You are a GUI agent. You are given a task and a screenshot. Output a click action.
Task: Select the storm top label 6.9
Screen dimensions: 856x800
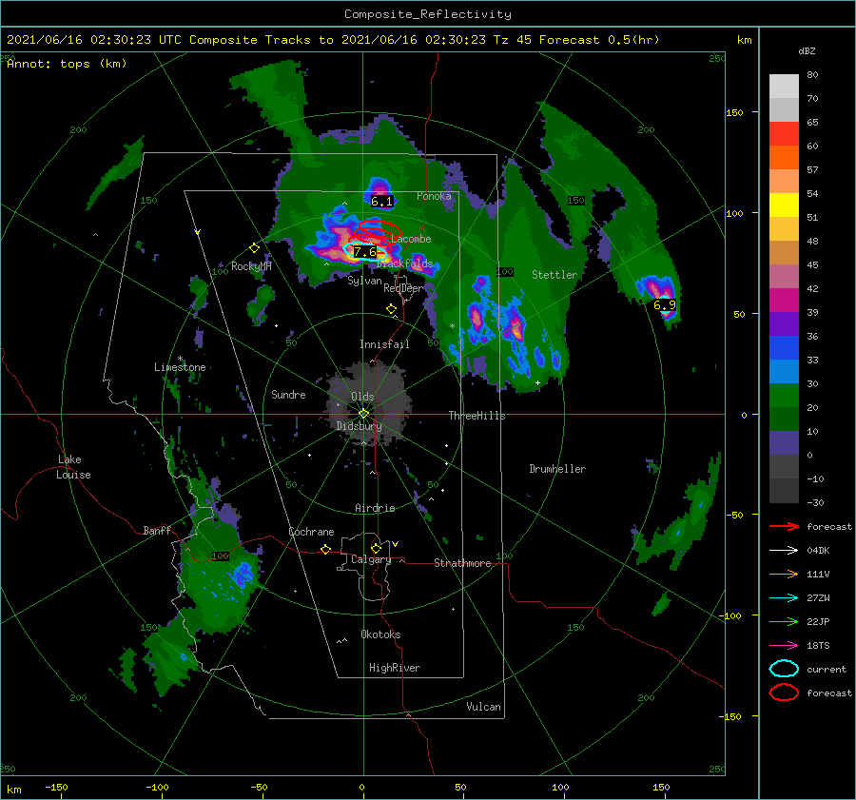pos(665,304)
